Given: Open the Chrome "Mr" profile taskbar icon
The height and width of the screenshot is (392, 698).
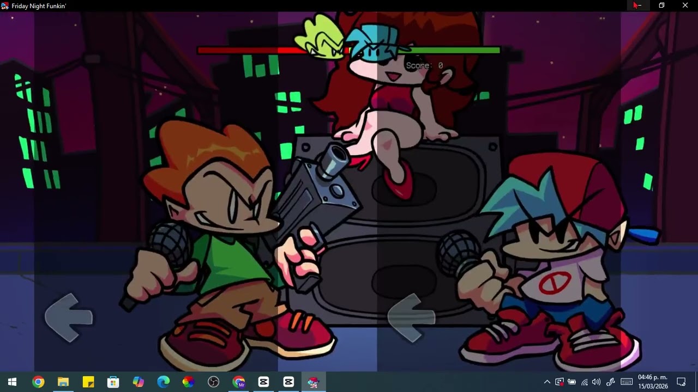Looking at the screenshot, I should 238,382.
